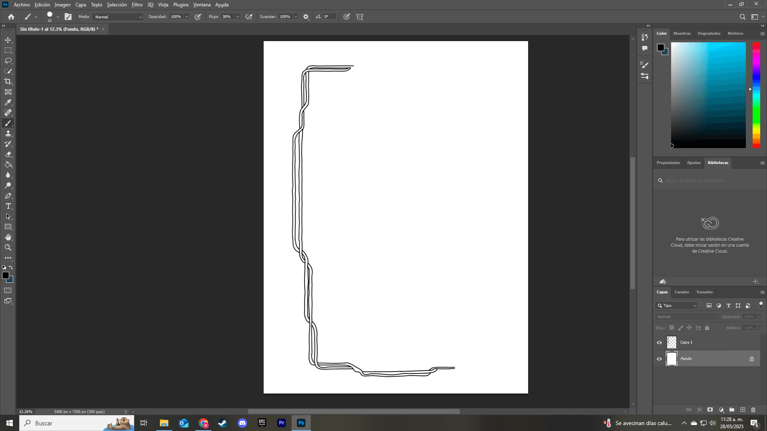Click the delete layer trash icon
Image resolution: width=767 pixels, height=431 pixels.
pos(753,410)
